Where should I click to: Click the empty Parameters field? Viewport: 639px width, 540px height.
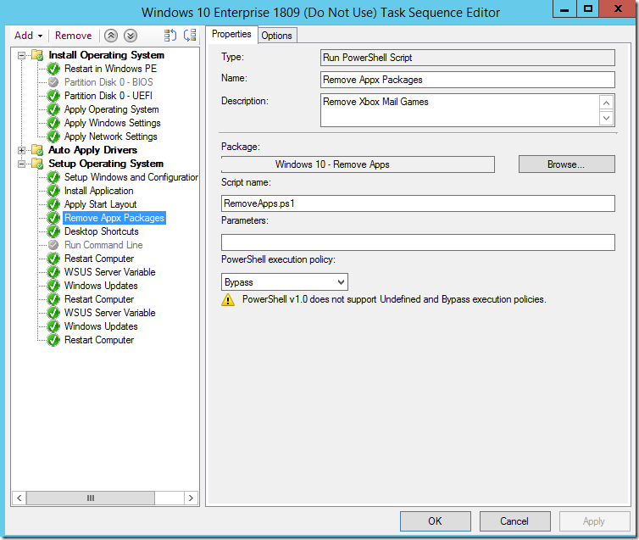pyautogui.click(x=418, y=242)
